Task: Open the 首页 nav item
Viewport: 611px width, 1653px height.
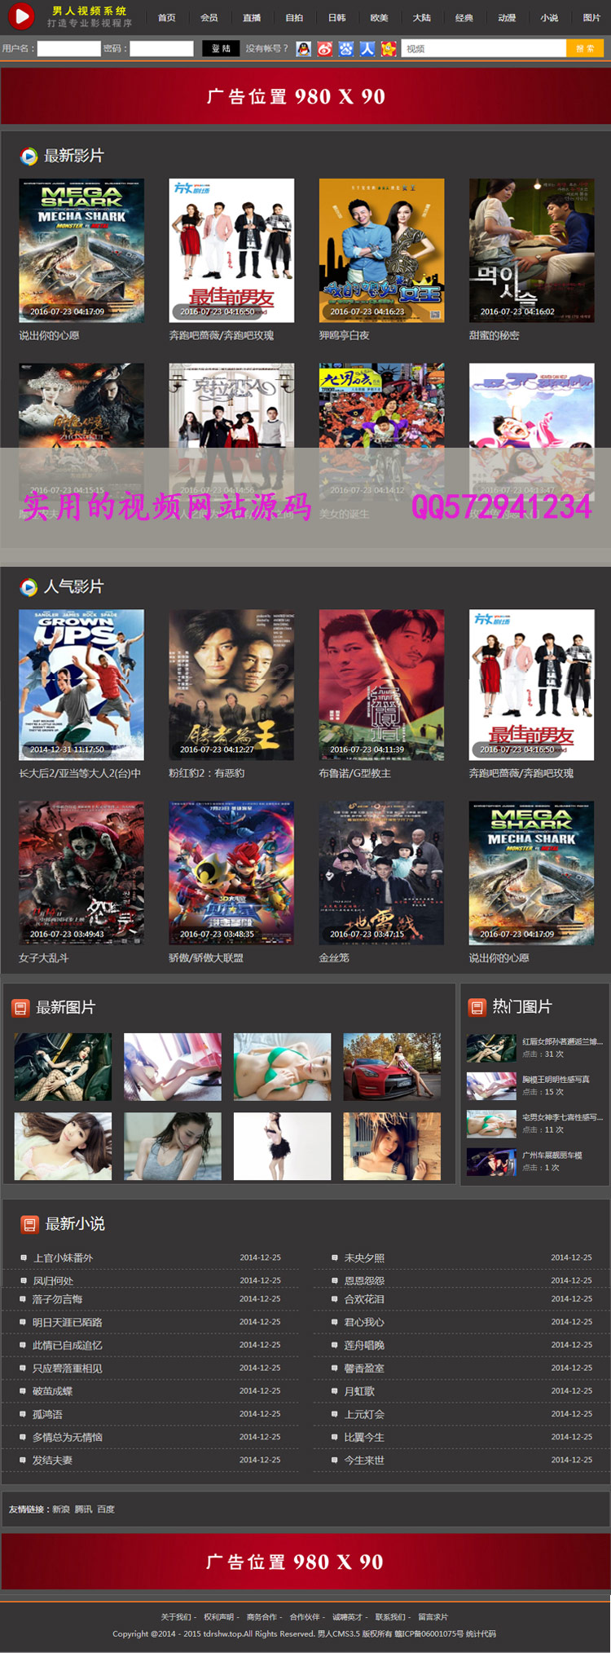Action: (167, 17)
